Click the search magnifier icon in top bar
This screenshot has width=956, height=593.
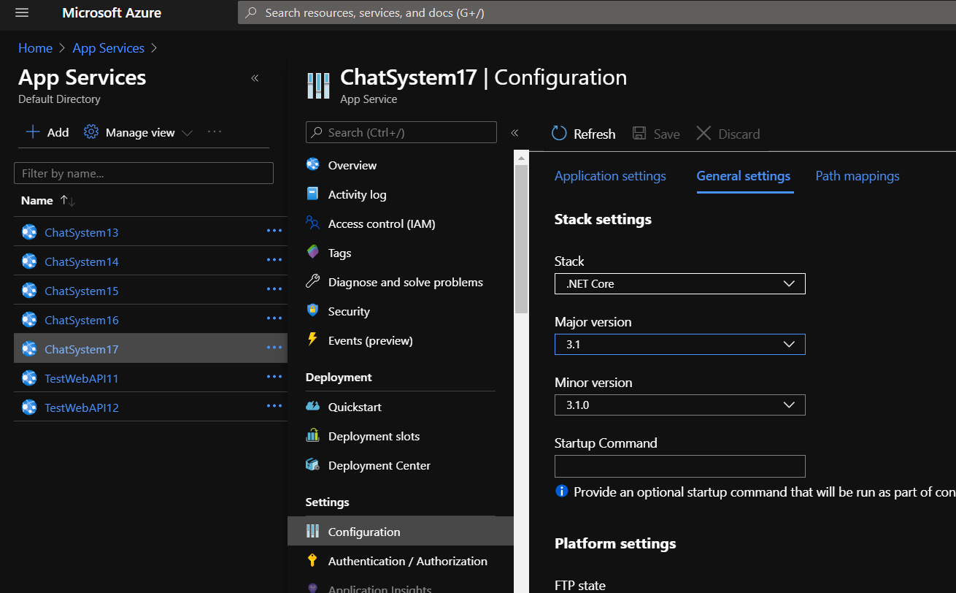251,12
